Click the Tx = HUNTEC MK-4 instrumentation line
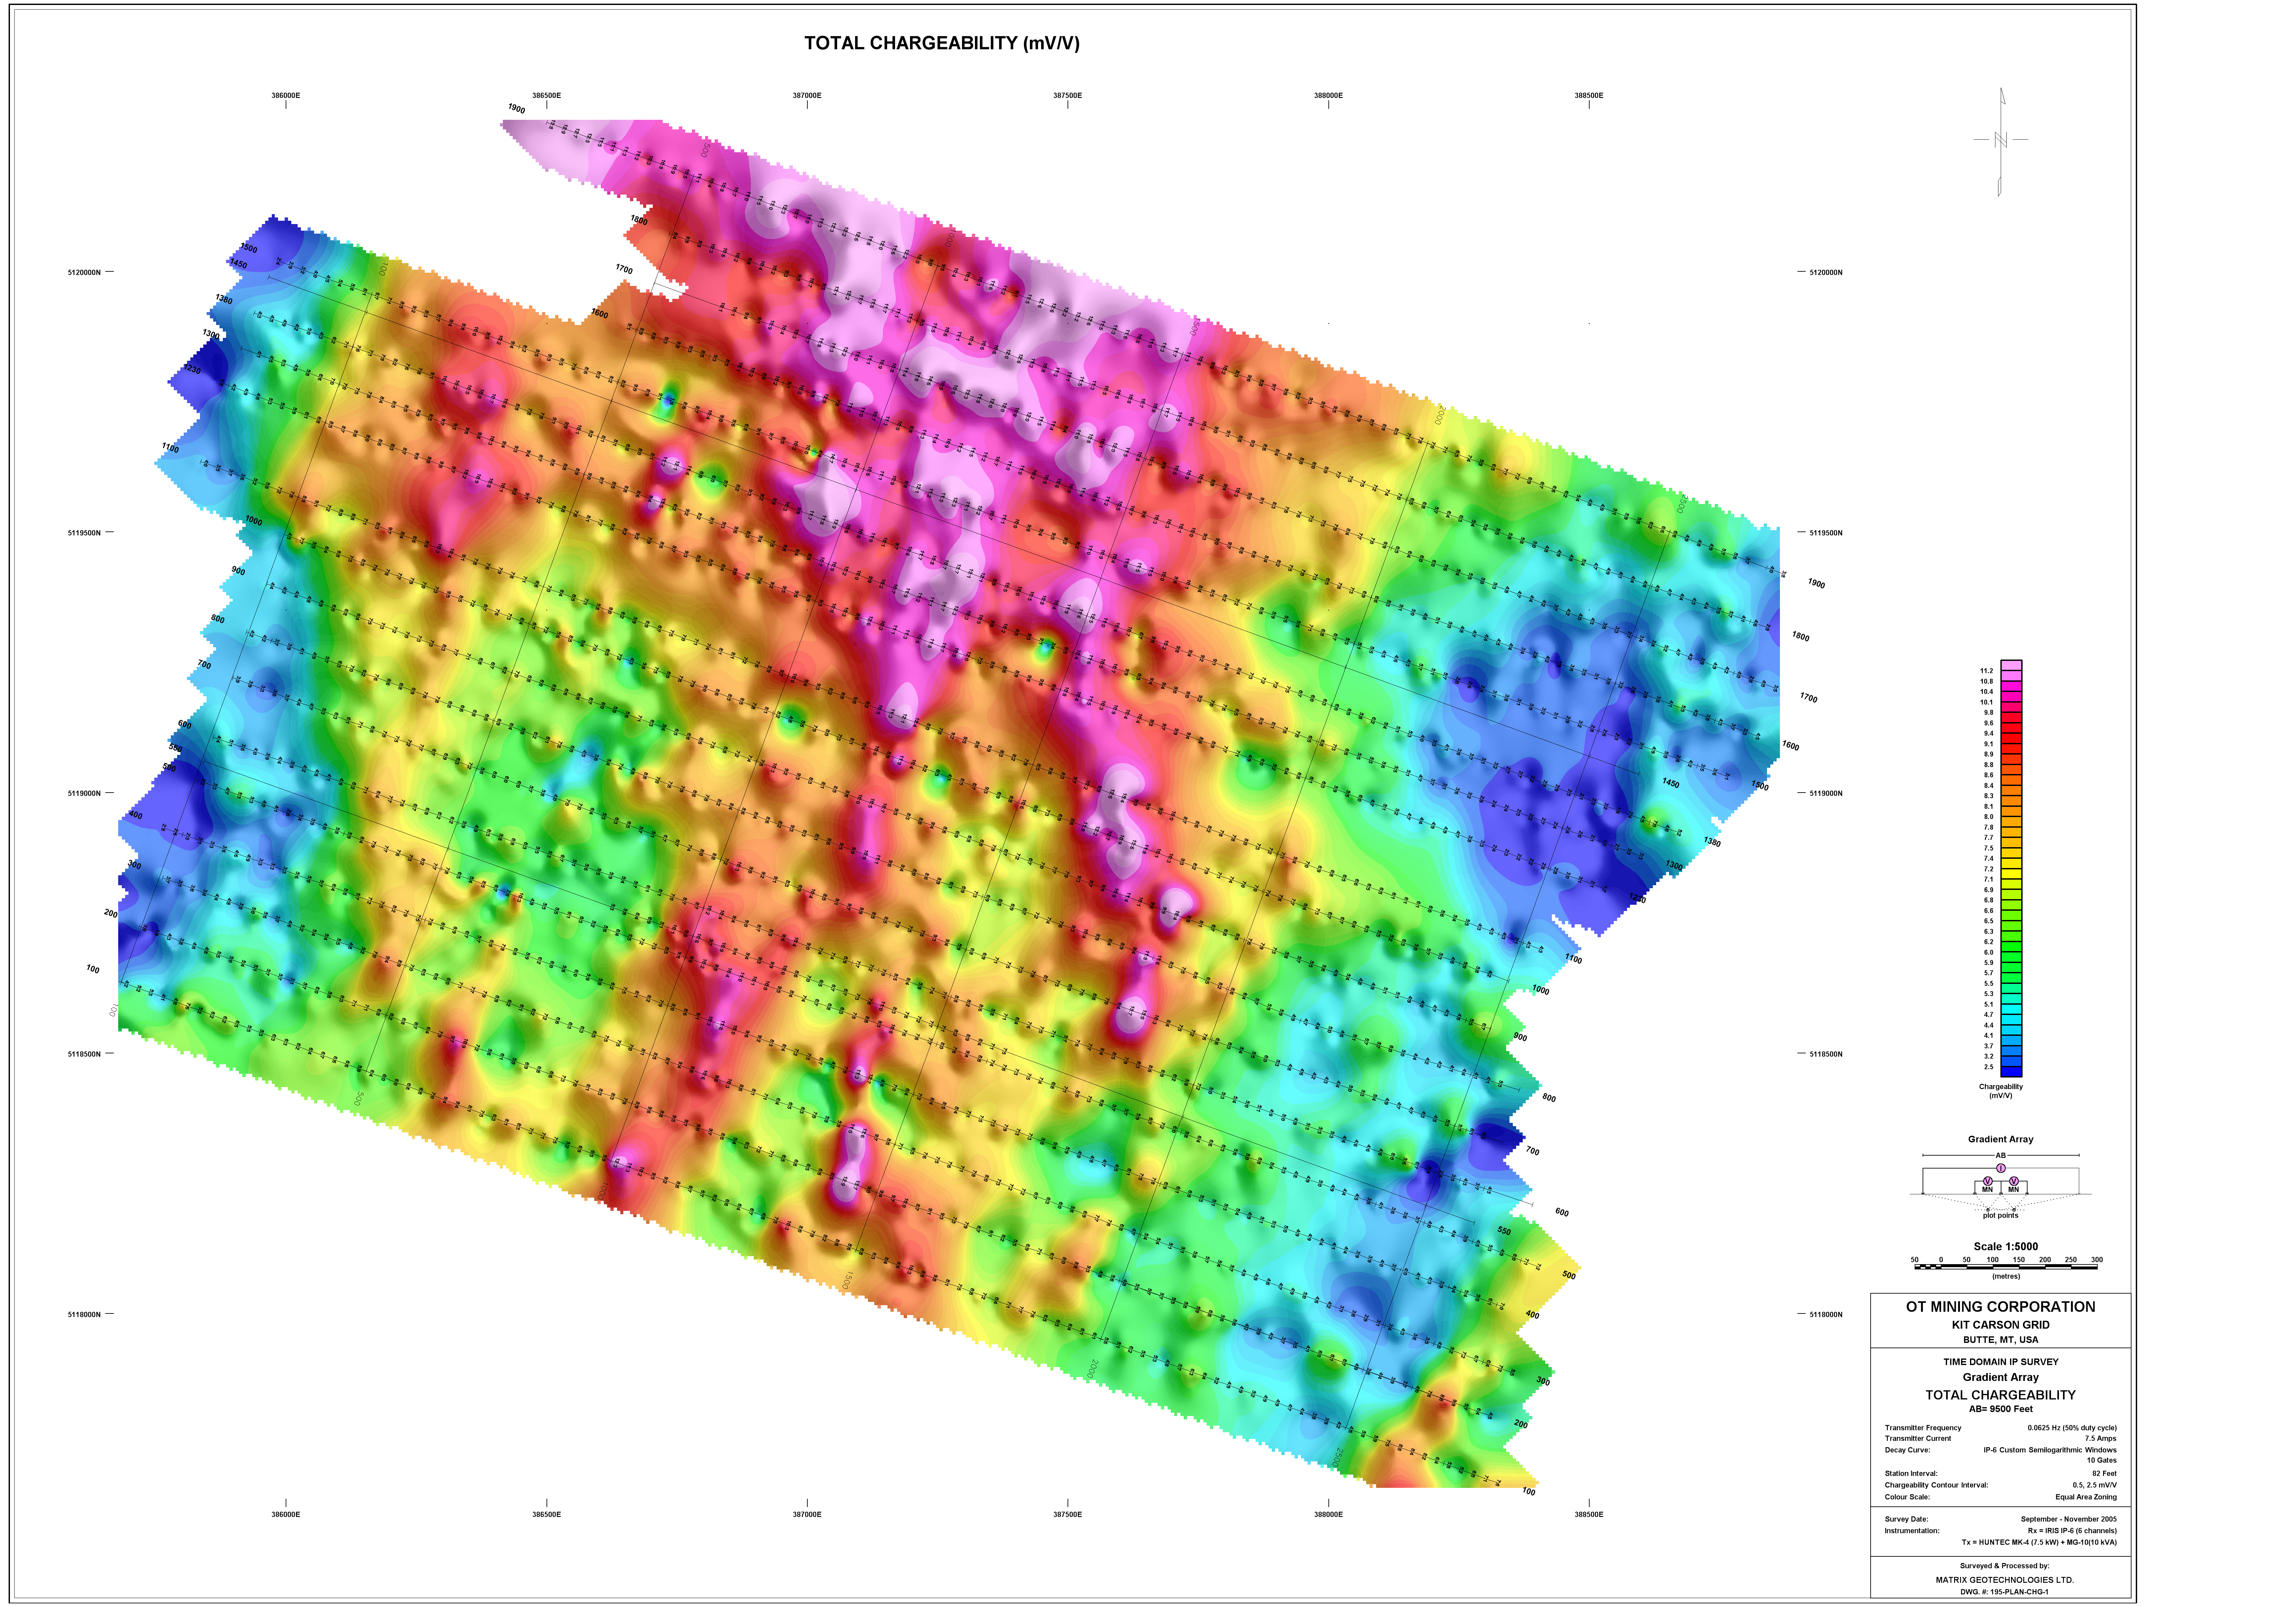Screen dimensions: 2296x1606 tap(2039, 1543)
